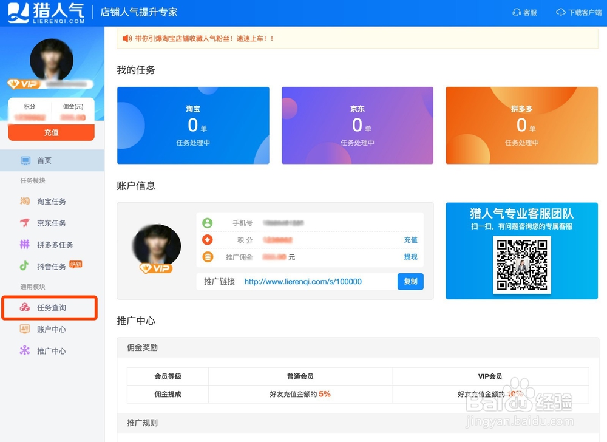Image resolution: width=607 pixels, height=442 pixels.
Task: Click the 任务查询 icon in sidebar
Action: 25,307
